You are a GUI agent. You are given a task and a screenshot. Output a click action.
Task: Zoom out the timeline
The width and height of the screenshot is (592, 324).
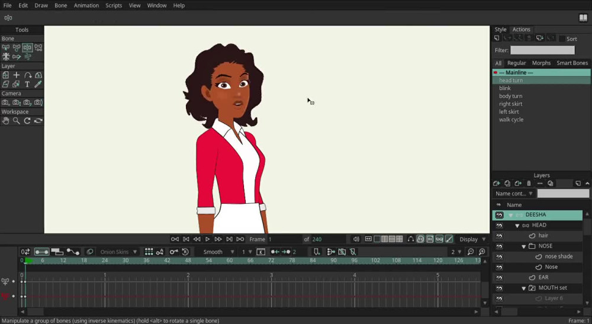[x=471, y=252]
